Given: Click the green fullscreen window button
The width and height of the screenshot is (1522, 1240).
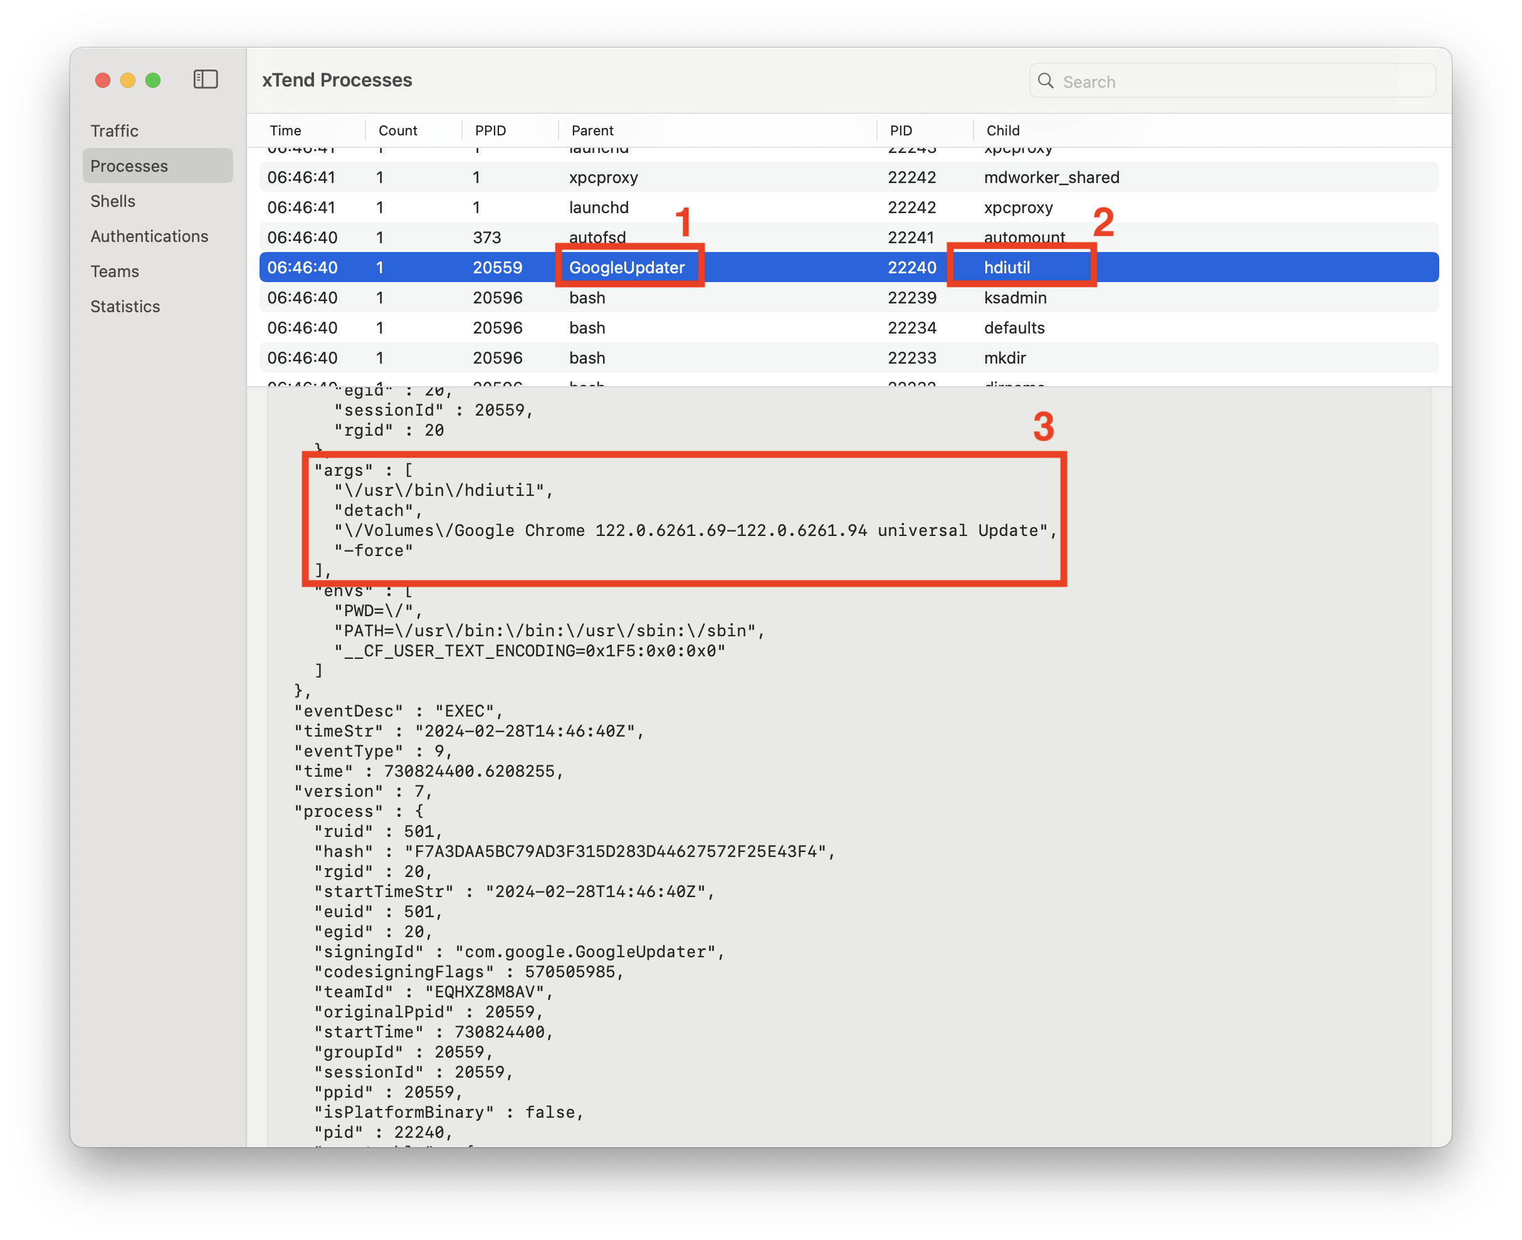Looking at the screenshot, I should tap(153, 80).
